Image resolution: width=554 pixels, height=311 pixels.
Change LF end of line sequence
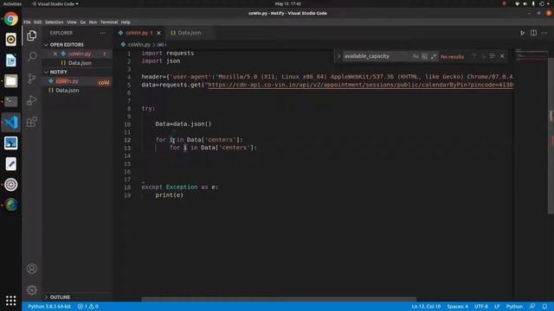[x=497, y=307]
